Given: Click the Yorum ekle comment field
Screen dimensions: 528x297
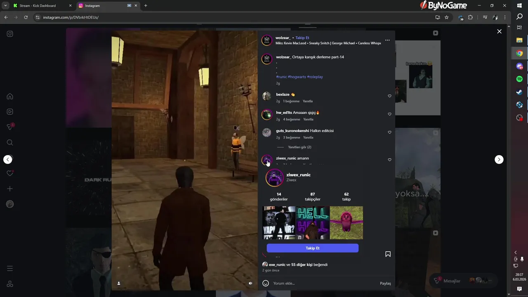Looking at the screenshot, I should click(324, 283).
